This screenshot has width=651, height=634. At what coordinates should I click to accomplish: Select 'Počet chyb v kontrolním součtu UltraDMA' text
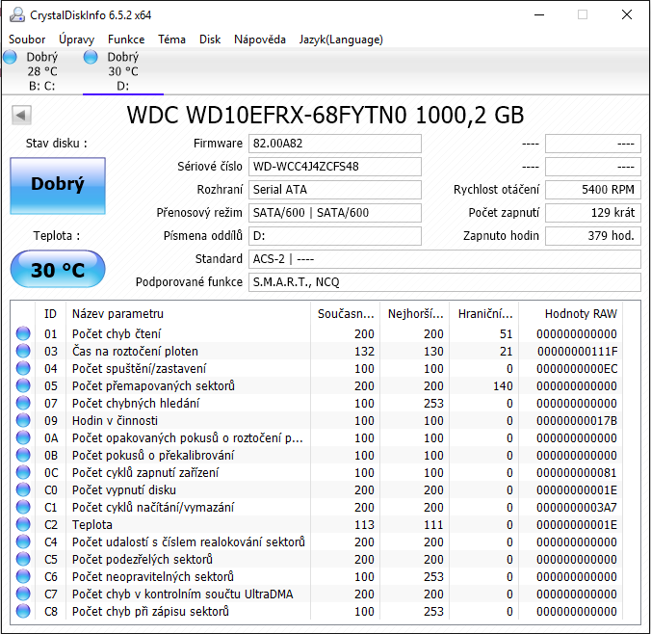[182, 594]
